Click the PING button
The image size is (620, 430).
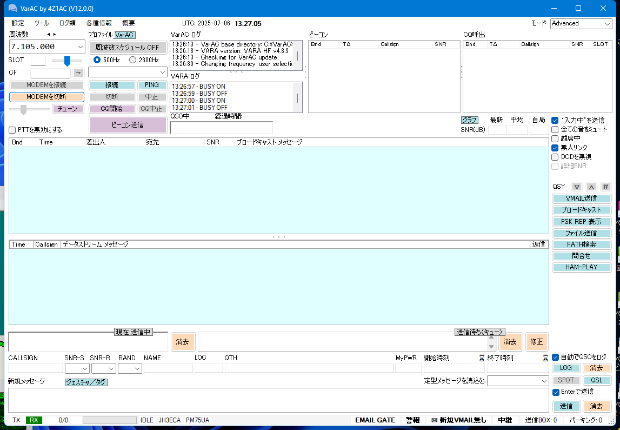click(x=152, y=85)
